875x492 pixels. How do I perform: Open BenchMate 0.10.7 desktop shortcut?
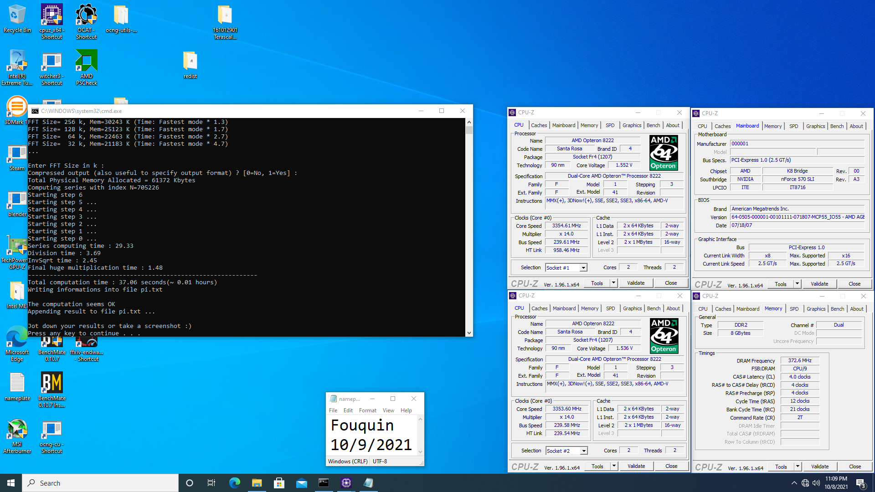point(52,349)
